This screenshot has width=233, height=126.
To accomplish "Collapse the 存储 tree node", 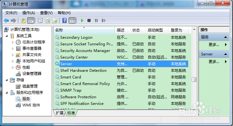I will (x=7, y=80).
